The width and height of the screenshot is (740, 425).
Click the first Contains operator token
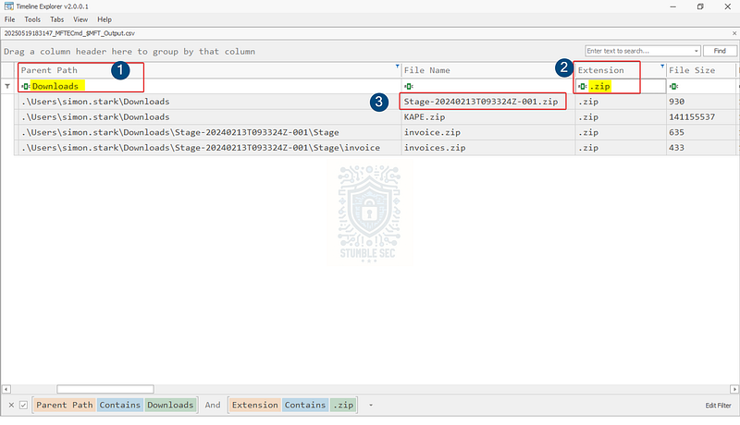120,405
